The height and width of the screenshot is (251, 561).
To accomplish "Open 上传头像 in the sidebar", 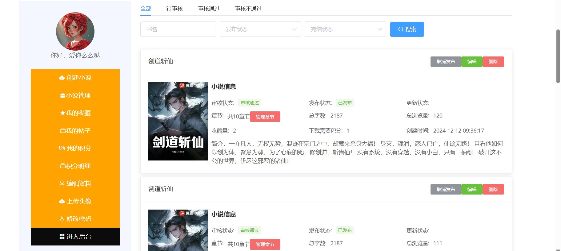I will pos(75,201).
